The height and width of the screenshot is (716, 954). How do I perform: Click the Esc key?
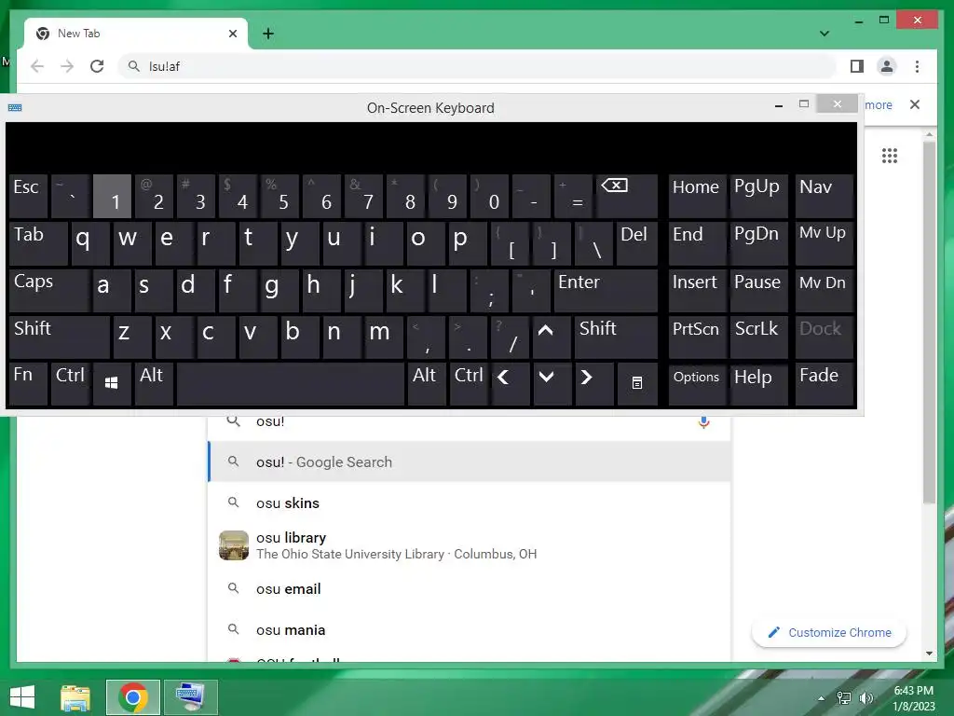click(x=28, y=196)
